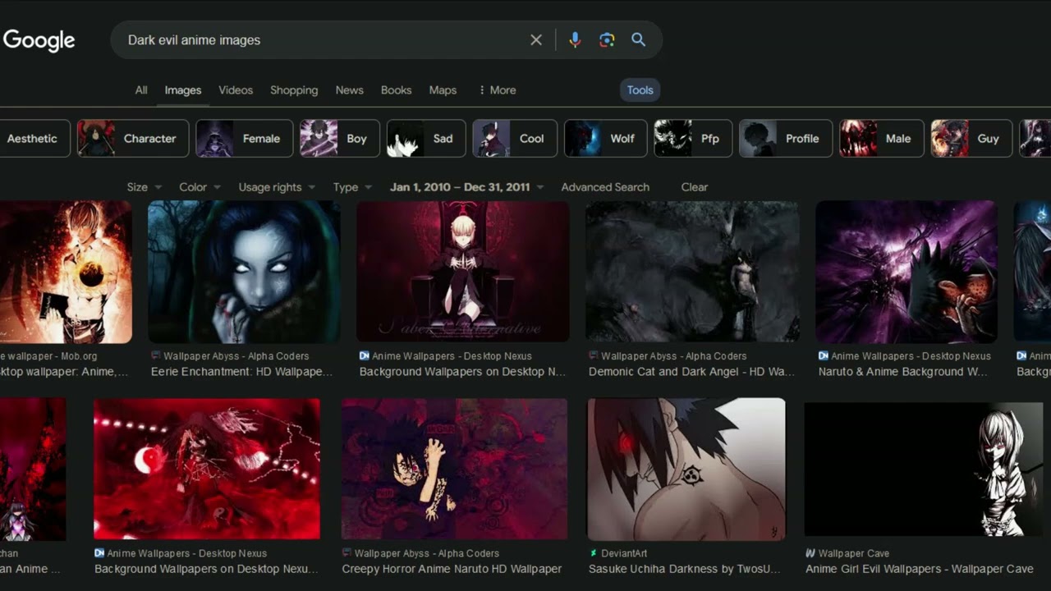Open the Maps tab
The width and height of the screenshot is (1051, 591).
pos(443,90)
